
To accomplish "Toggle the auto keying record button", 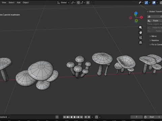I will (57, 117).
